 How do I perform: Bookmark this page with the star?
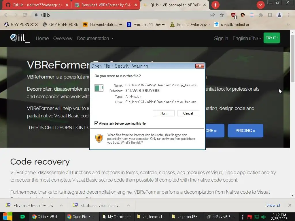pos(222,15)
